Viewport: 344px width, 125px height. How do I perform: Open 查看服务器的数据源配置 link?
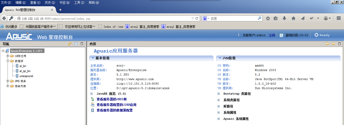click(x=115, y=110)
